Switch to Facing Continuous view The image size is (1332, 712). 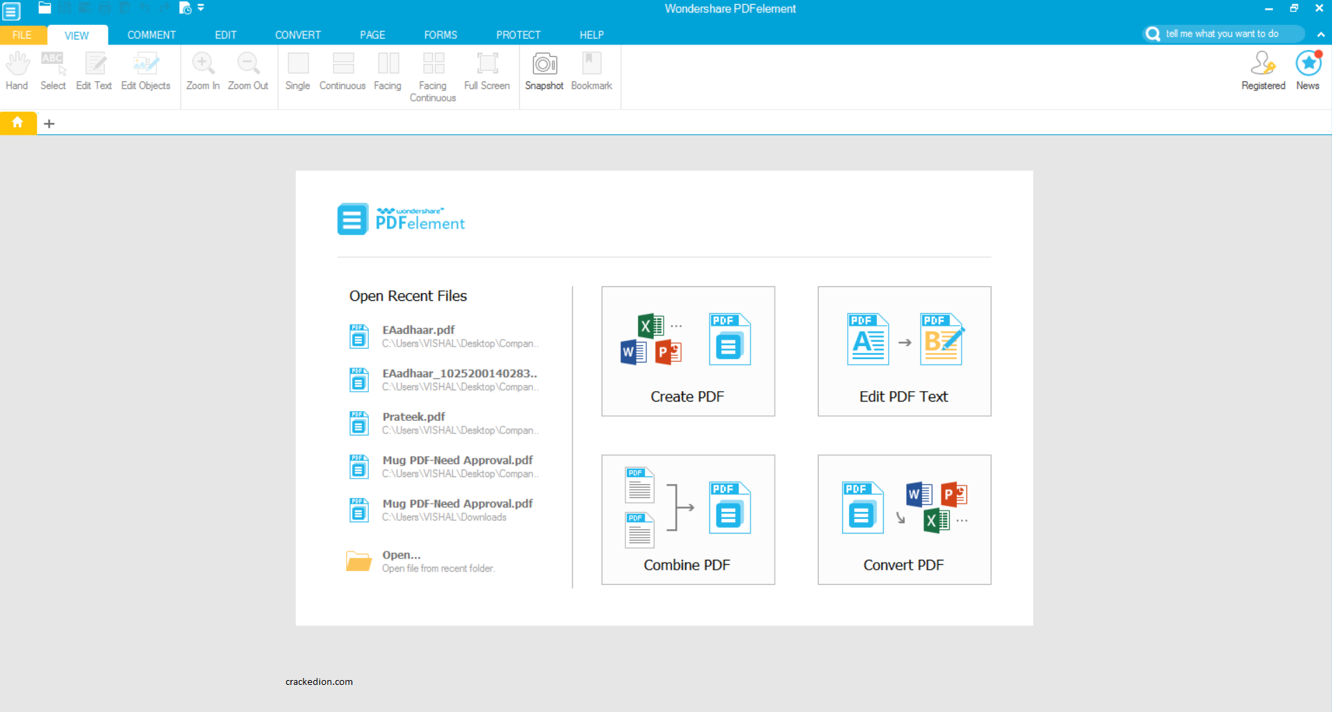[433, 77]
